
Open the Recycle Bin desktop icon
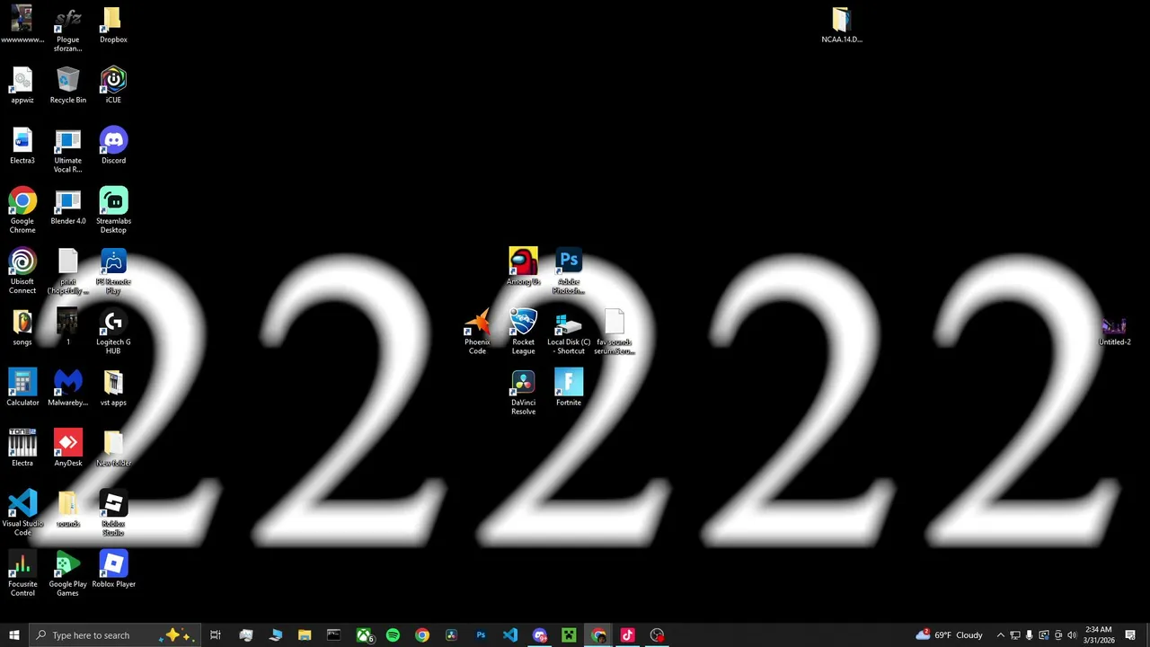coord(68,85)
